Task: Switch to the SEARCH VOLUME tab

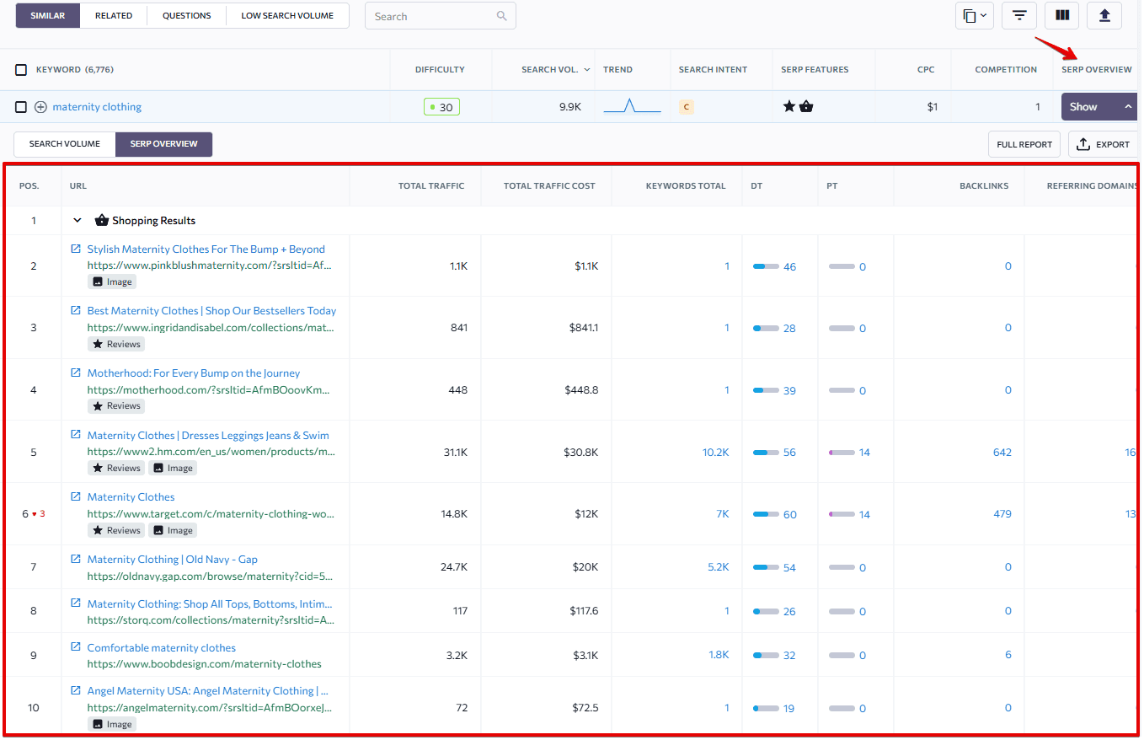Action: pos(63,144)
